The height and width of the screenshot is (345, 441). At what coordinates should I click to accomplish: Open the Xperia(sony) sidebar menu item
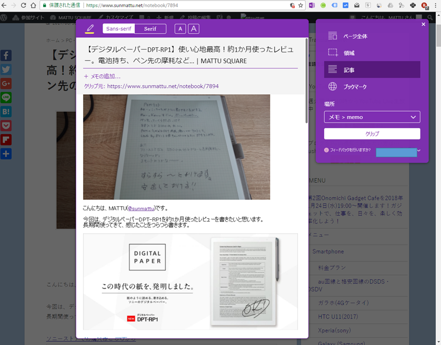click(334, 330)
